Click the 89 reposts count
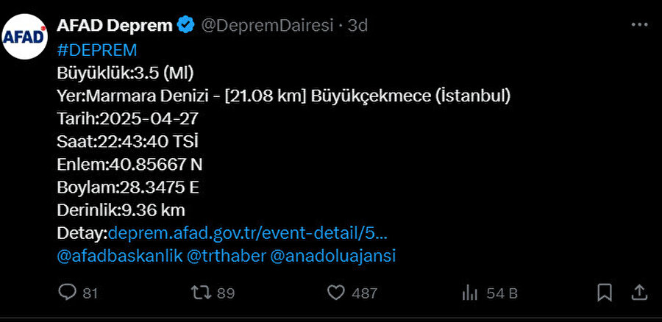The image size is (662, 322). [x=226, y=293]
